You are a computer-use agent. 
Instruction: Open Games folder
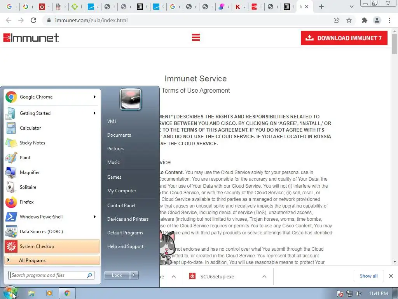tap(114, 177)
